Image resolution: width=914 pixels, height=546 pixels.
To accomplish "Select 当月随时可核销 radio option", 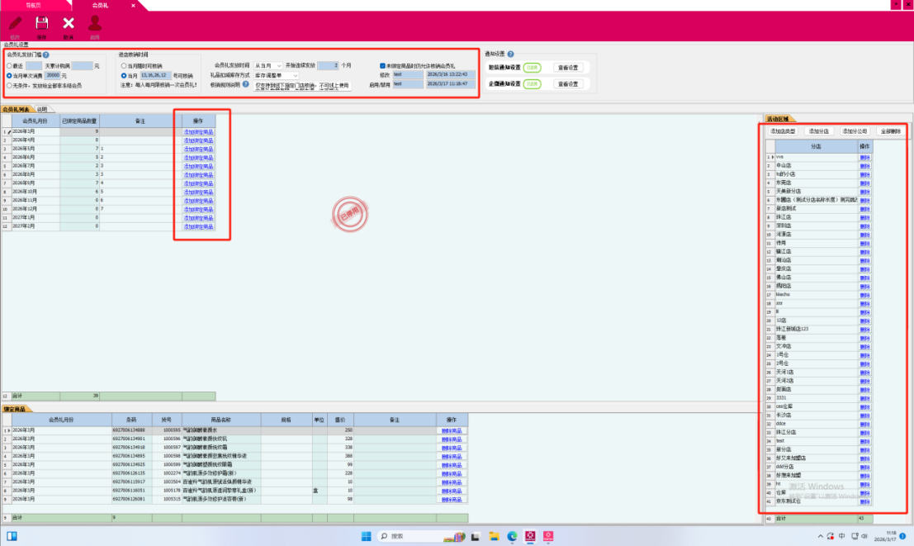I will pyautogui.click(x=124, y=65).
